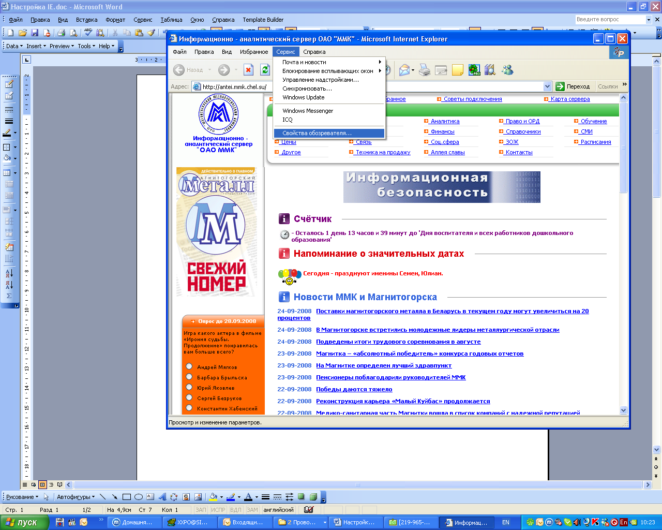Select the Oval drawing tool
This screenshot has height=530, width=662.
click(x=138, y=497)
